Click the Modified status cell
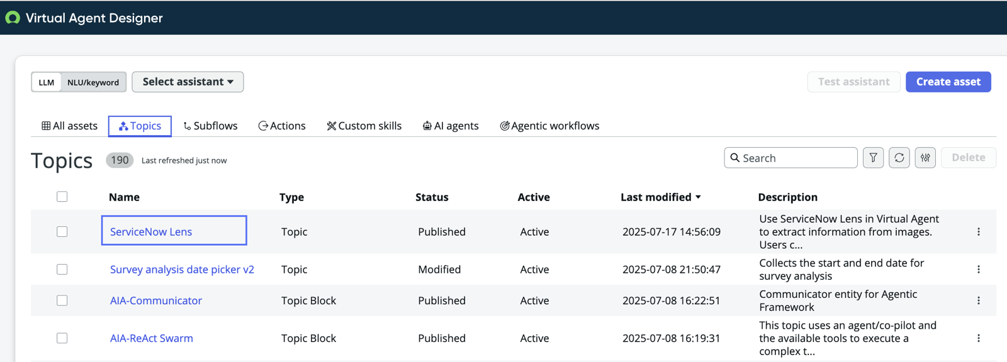 (439, 270)
